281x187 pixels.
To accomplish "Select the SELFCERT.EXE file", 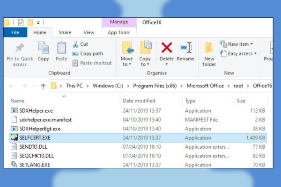I will coord(138,138).
